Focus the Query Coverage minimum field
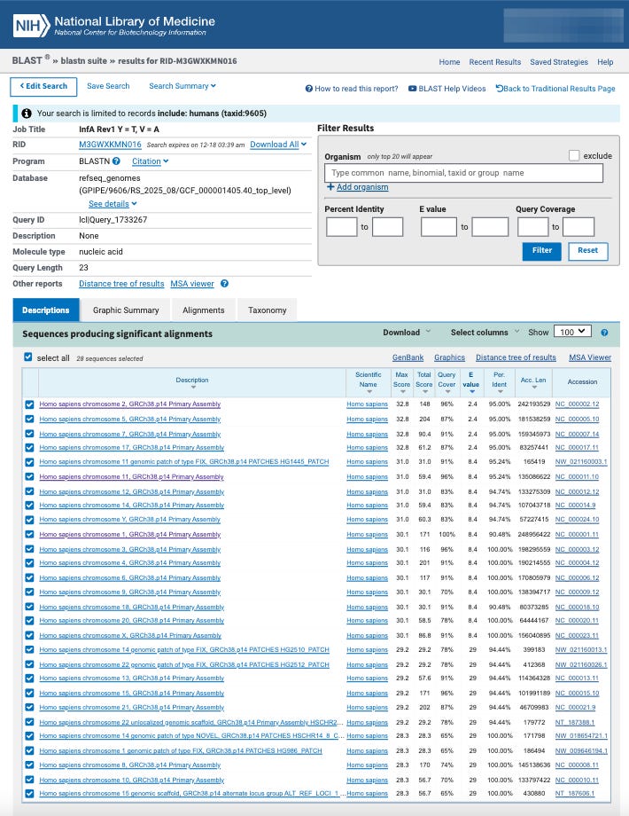The image size is (629, 816). pyautogui.click(x=532, y=227)
